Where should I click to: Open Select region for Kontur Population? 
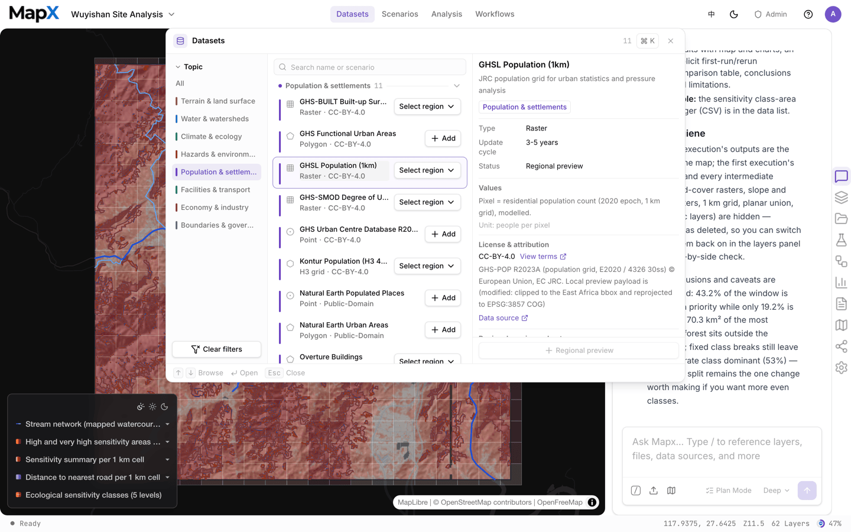427,266
